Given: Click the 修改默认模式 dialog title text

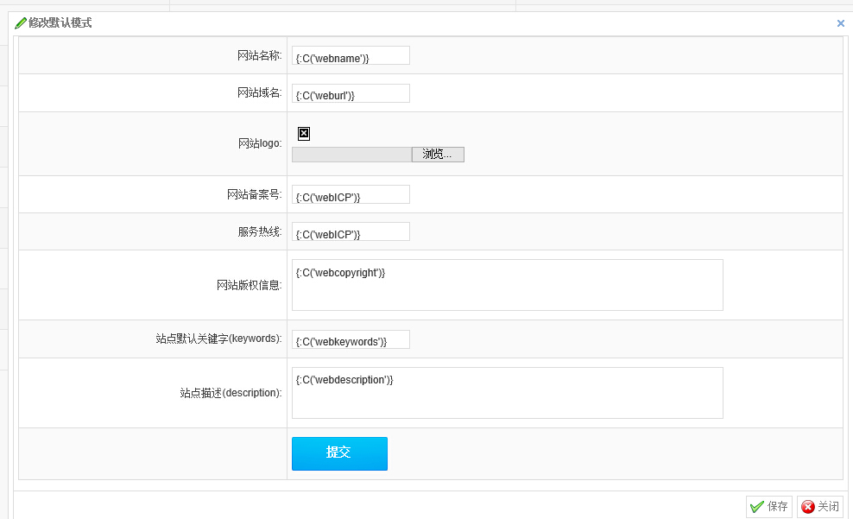Looking at the screenshot, I should tap(60, 23).
